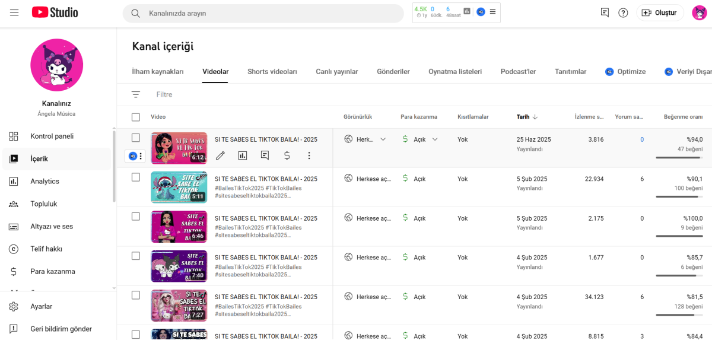Switch to Tanıtımlar tab
This screenshot has height=340, width=712.
pos(571,72)
